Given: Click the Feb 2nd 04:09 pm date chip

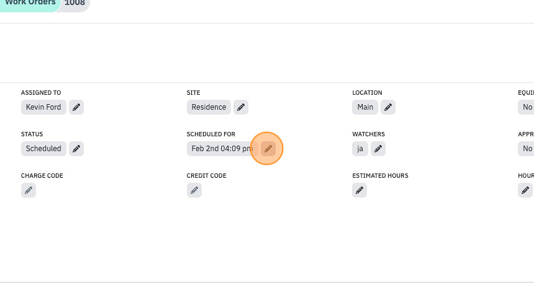Looking at the screenshot, I should 222,149.
